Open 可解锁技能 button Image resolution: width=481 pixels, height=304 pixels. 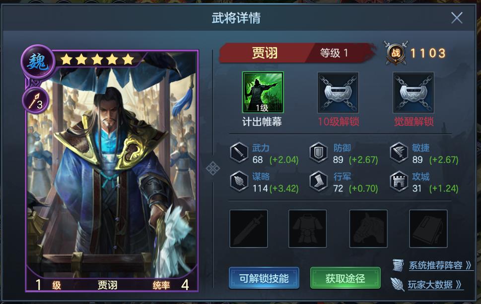(x=264, y=278)
